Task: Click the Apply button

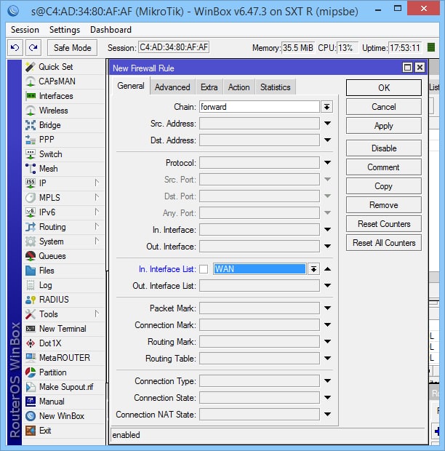Action: [384, 126]
